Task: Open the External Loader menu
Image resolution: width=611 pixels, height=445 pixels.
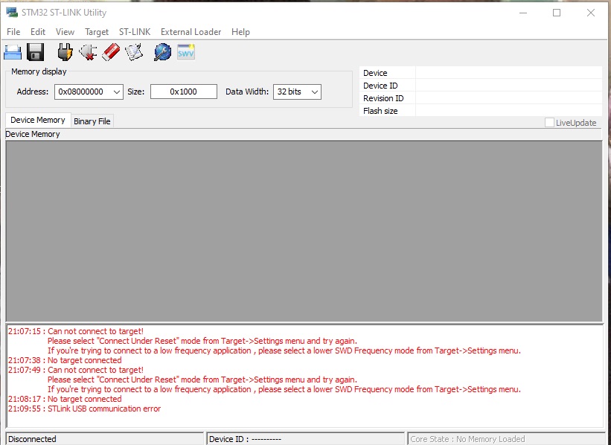Action: point(191,32)
